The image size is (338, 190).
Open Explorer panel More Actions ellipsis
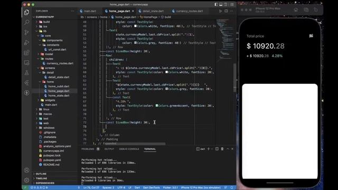pos(72,11)
